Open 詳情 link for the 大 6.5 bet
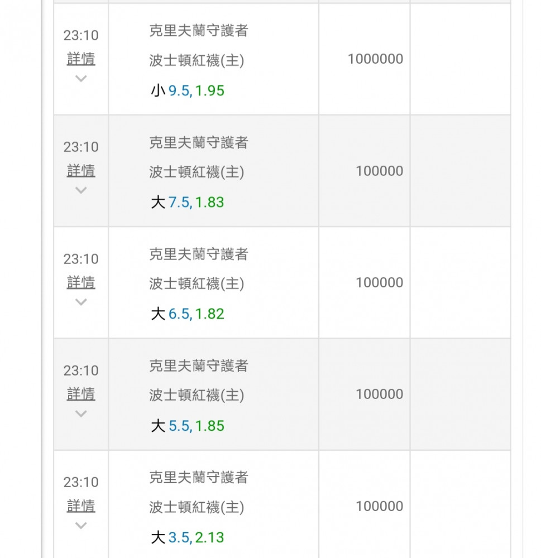 coord(81,282)
